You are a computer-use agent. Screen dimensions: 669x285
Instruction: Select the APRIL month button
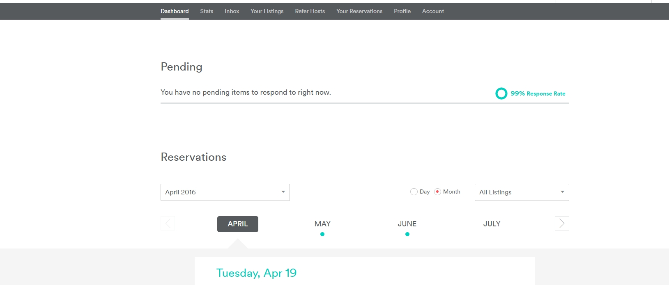238,224
